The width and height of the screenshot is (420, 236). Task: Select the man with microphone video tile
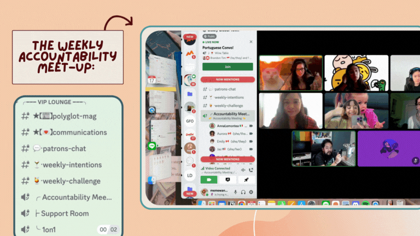pyautogui.click(x=324, y=149)
